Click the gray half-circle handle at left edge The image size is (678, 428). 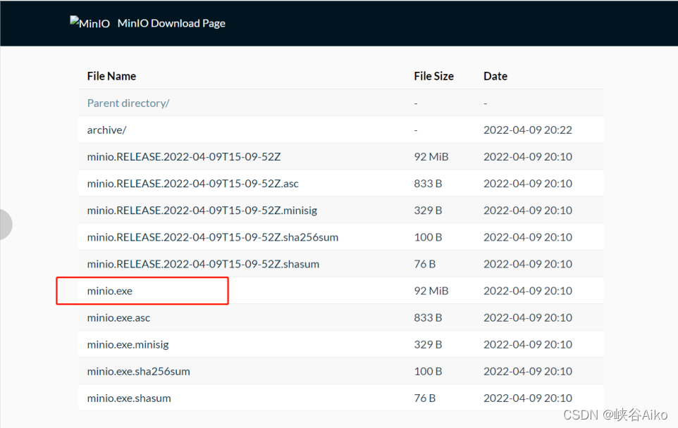pyautogui.click(x=5, y=225)
